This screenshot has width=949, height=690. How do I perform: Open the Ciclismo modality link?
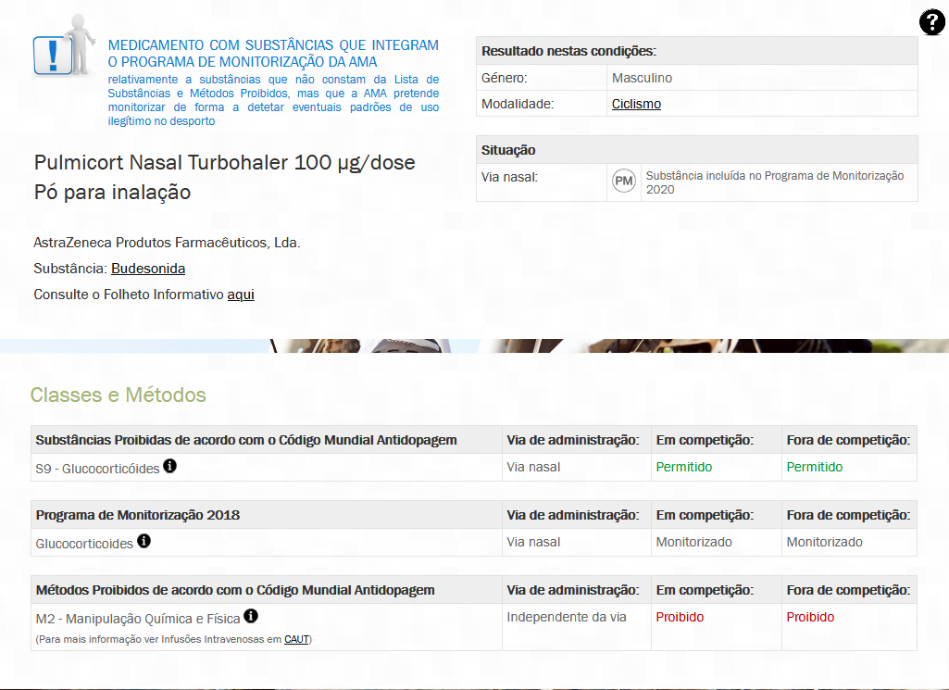[x=636, y=104]
